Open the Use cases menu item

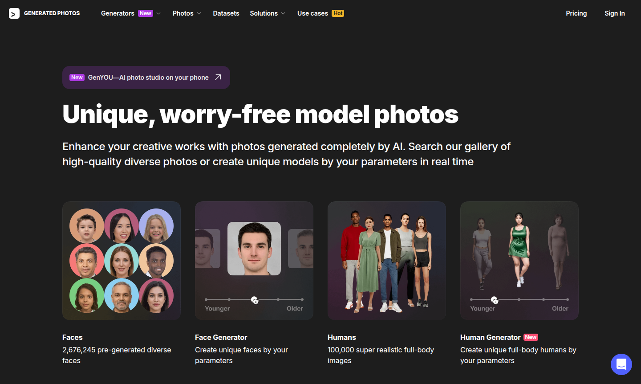coord(313,13)
